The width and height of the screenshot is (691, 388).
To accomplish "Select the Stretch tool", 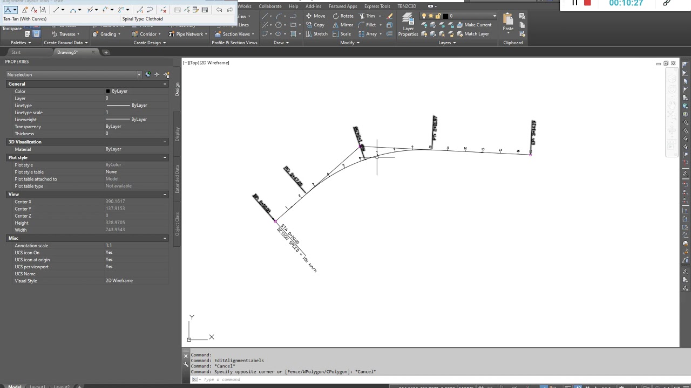I will pos(316,33).
